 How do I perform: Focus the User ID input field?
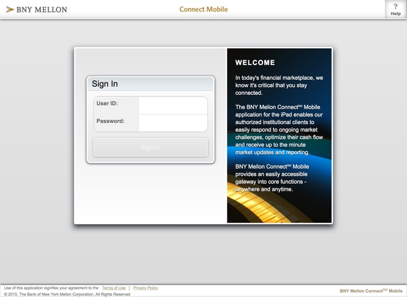pyautogui.click(x=173, y=106)
